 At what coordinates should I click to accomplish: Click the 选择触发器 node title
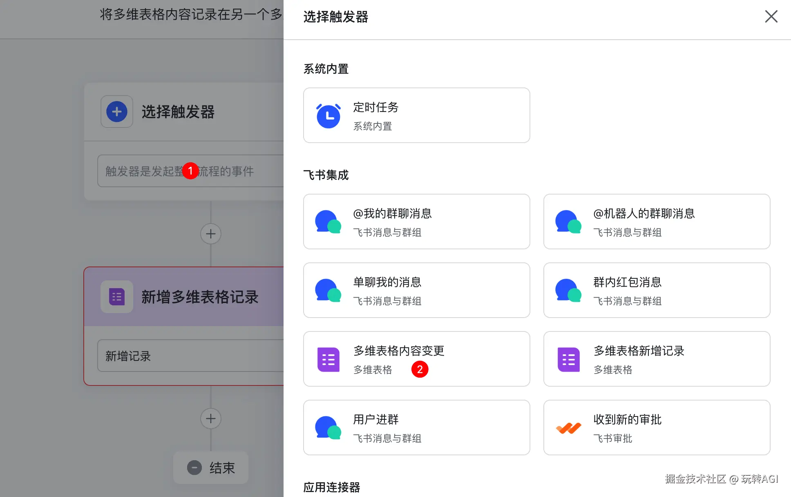[178, 112]
